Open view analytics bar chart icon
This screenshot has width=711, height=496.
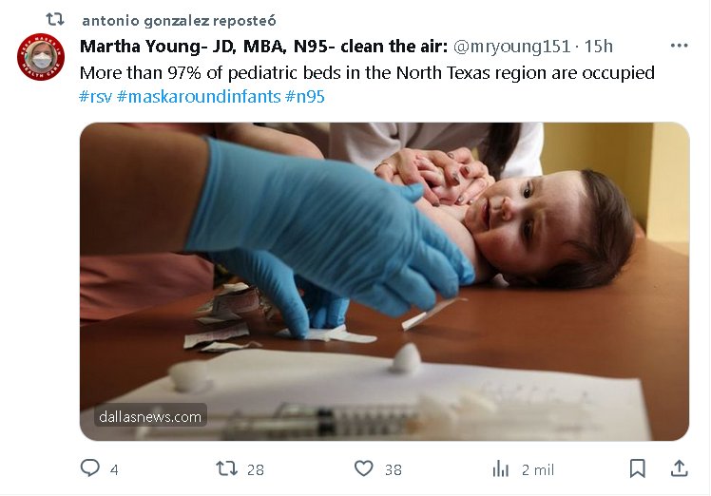click(500, 468)
